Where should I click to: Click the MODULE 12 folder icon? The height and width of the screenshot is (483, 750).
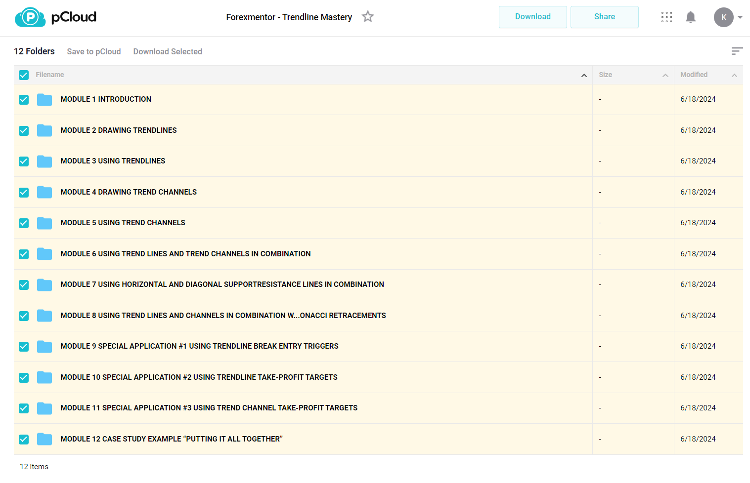click(44, 439)
